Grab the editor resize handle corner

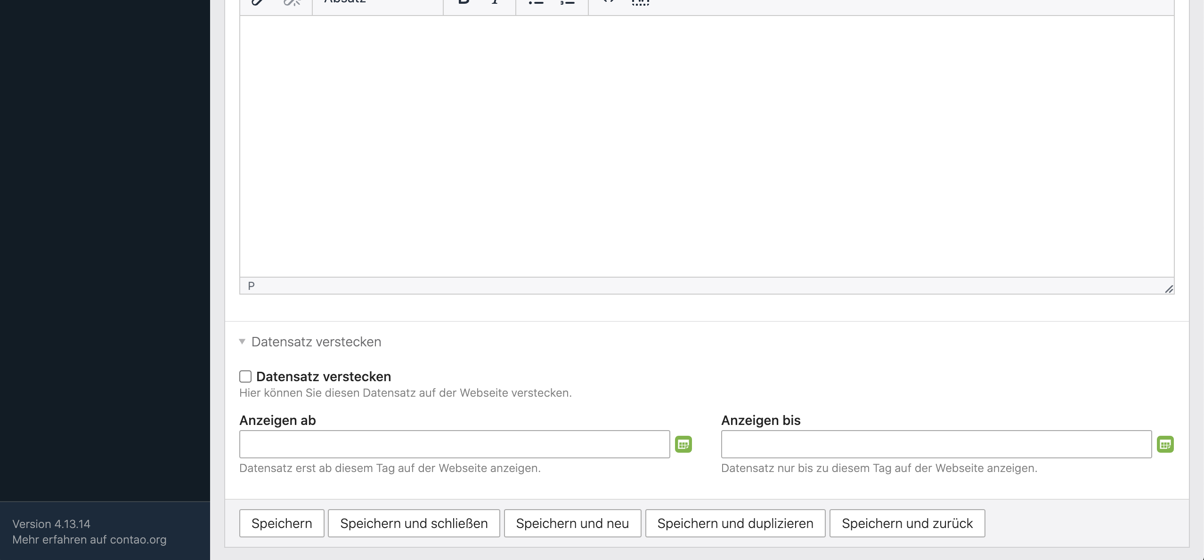click(x=1169, y=289)
